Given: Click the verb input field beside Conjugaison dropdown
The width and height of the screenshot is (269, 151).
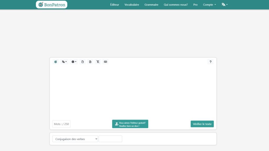Looking at the screenshot, I should tap(110, 139).
